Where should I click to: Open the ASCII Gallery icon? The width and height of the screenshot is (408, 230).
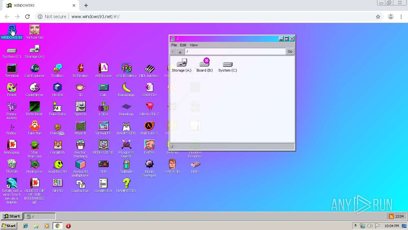126,71
